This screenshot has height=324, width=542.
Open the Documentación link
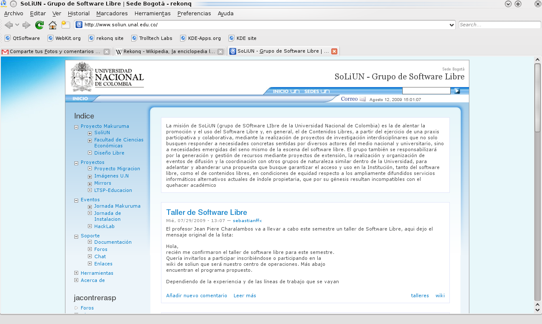point(113,242)
